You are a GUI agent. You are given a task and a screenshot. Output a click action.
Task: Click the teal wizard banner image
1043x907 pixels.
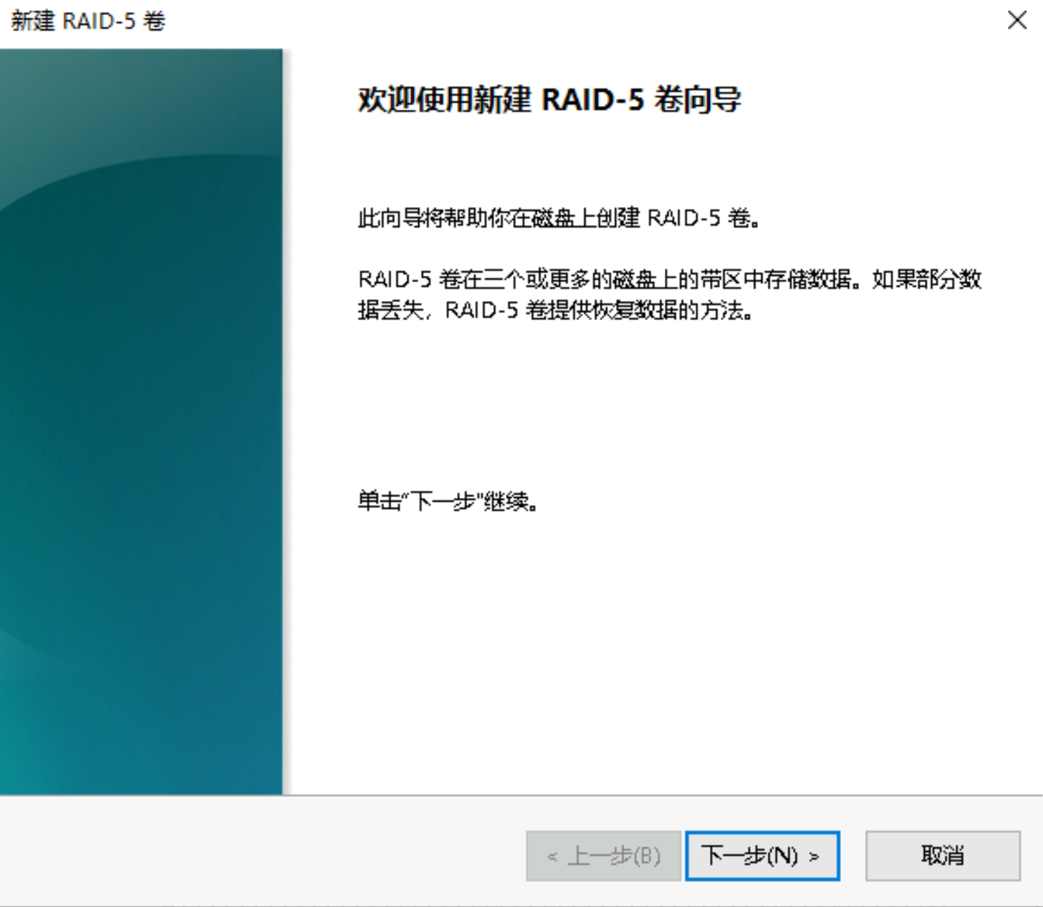(141, 421)
